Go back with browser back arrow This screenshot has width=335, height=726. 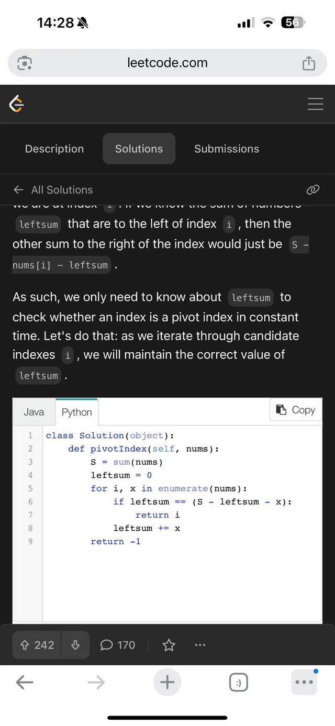(x=25, y=682)
